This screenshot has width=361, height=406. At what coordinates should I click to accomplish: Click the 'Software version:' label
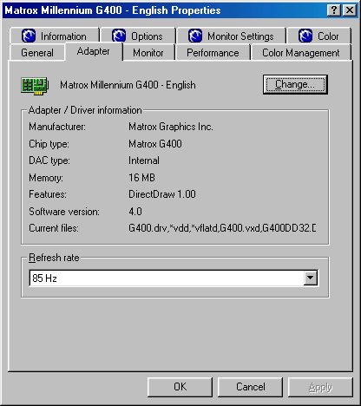[64, 212]
